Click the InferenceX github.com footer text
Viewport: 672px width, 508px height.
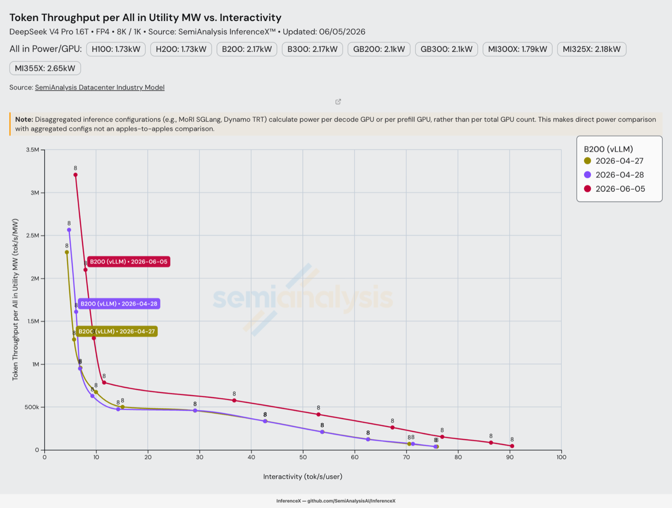coord(336,501)
